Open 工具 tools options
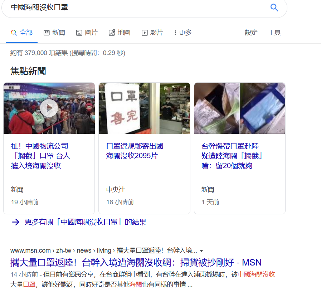This screenshot has width=321, height=292. pos(274,33)
